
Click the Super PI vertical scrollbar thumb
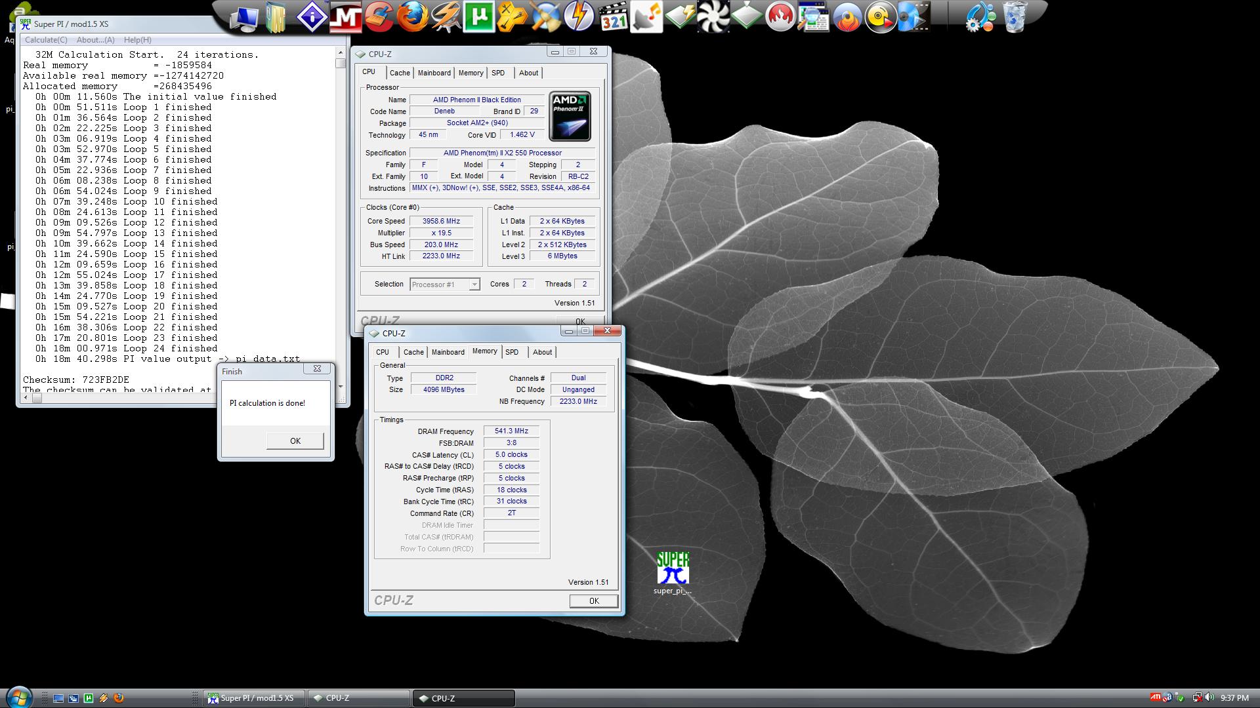[340, 64]
